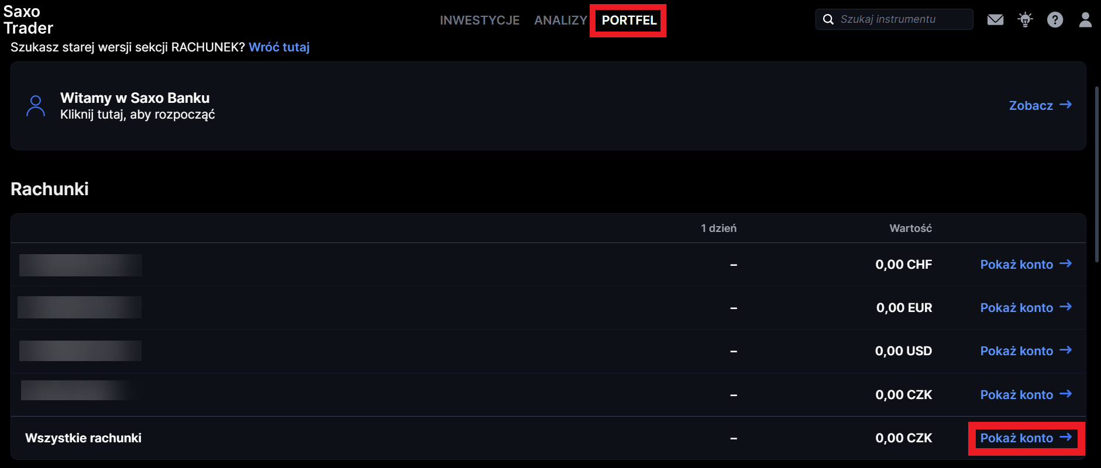Click the page's vertical scrollbar
Image resolution: width=1101 pixels, height=468 pixels.
[1097, 175]
